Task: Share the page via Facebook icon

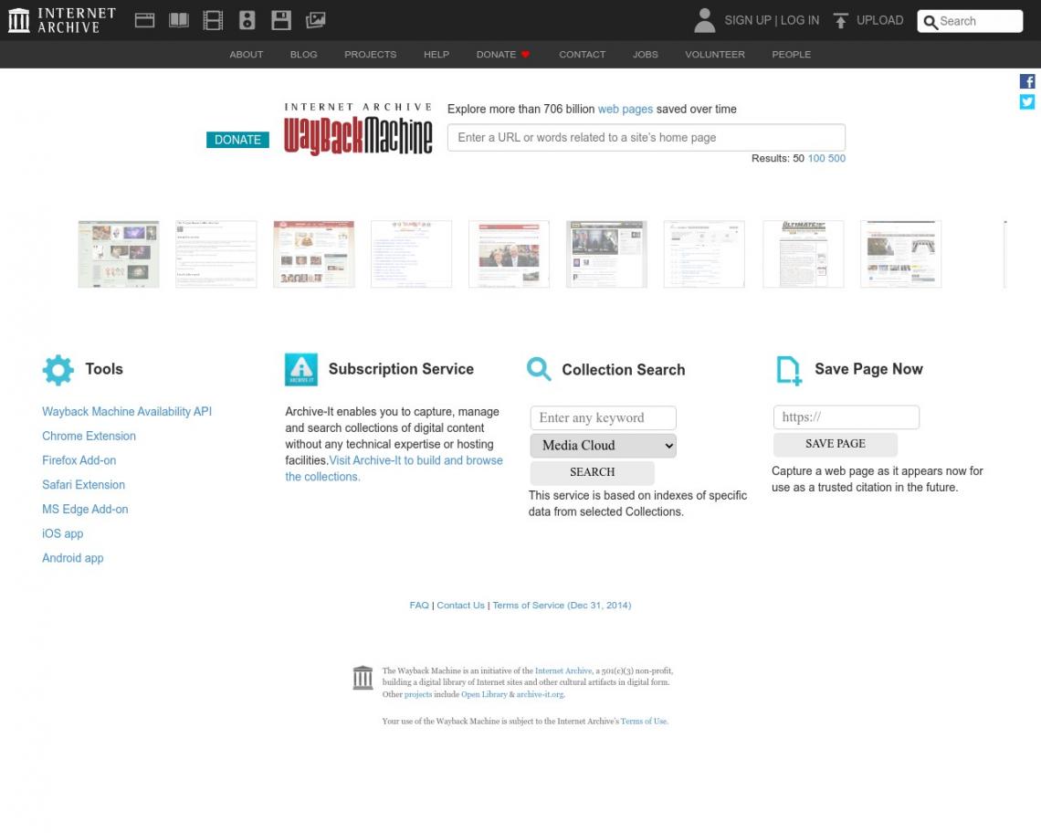Action: click(x=1027, y=81)
